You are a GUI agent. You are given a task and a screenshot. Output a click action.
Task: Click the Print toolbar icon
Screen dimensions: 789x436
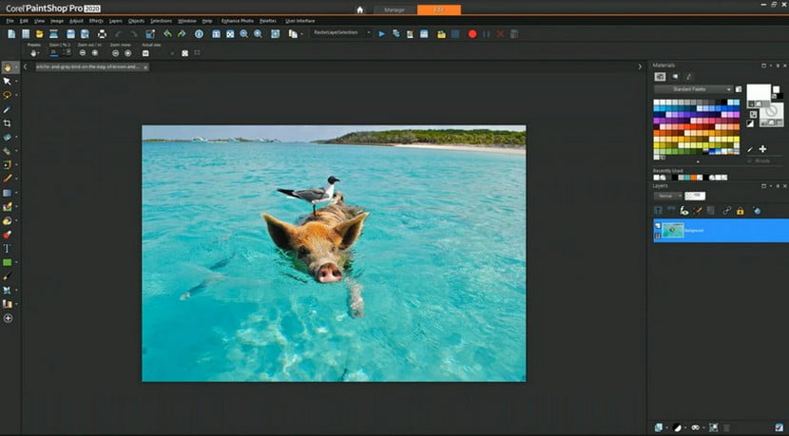coord(102,34)
